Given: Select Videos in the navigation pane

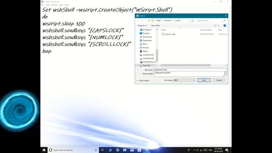Looking at the screenshot, I should point(144,51).
